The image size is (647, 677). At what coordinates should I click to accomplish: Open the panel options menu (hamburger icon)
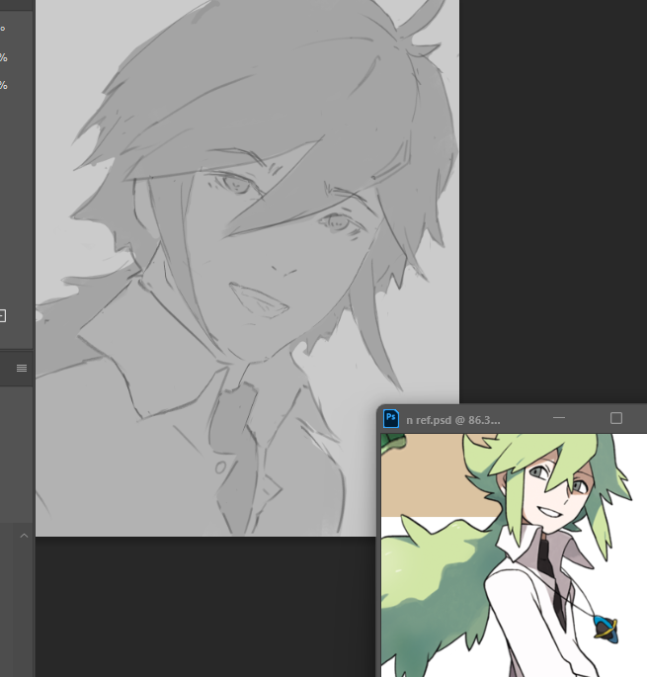click(x=22, y=368)
